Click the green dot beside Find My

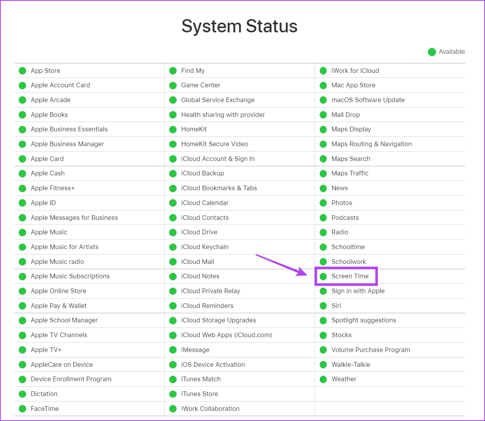point(173,71)
